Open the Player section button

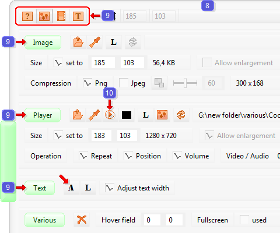(43, 115)
